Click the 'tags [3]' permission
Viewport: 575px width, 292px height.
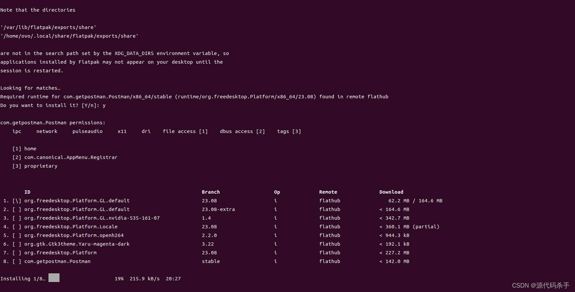[x=289, y=131]
